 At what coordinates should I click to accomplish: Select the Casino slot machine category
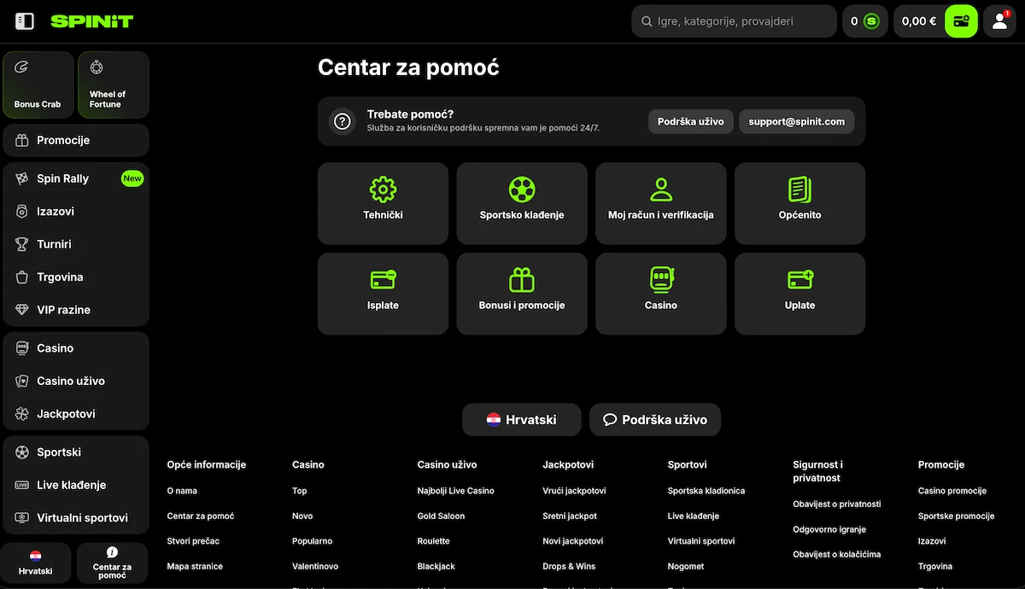tap(660, 293)
